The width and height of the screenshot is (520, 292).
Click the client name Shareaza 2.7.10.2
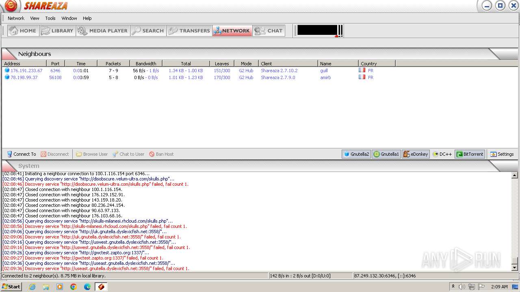[279, 71]
